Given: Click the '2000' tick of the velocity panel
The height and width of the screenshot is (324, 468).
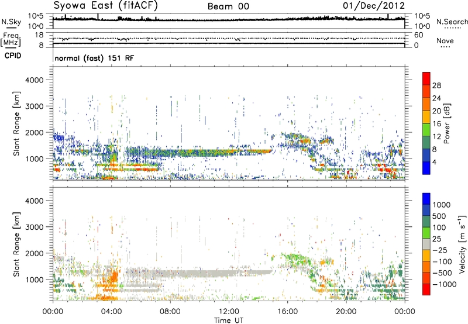Looking at the screenshot, I should click(x=34, y=253).
